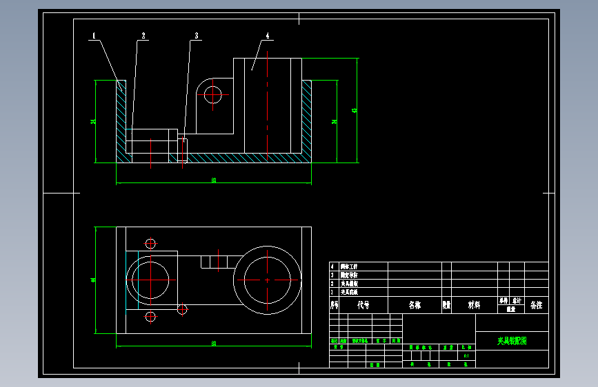This screenshot has width=598, height=387.
Task: Click the 材料 column header
Action: click(474, 305)
